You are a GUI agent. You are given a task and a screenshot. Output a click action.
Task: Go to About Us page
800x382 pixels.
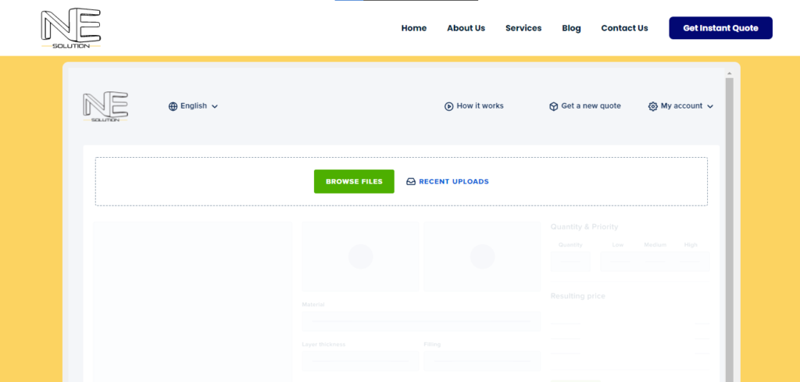pos(466,28)
